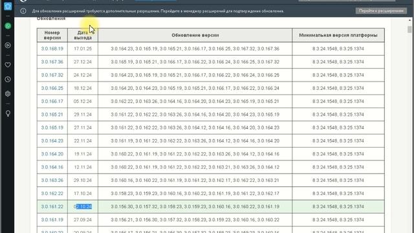Click the update versions list in the 3.0.164.20 row
The height and width of the screenshot is (233, 414).
pos(195,154)
